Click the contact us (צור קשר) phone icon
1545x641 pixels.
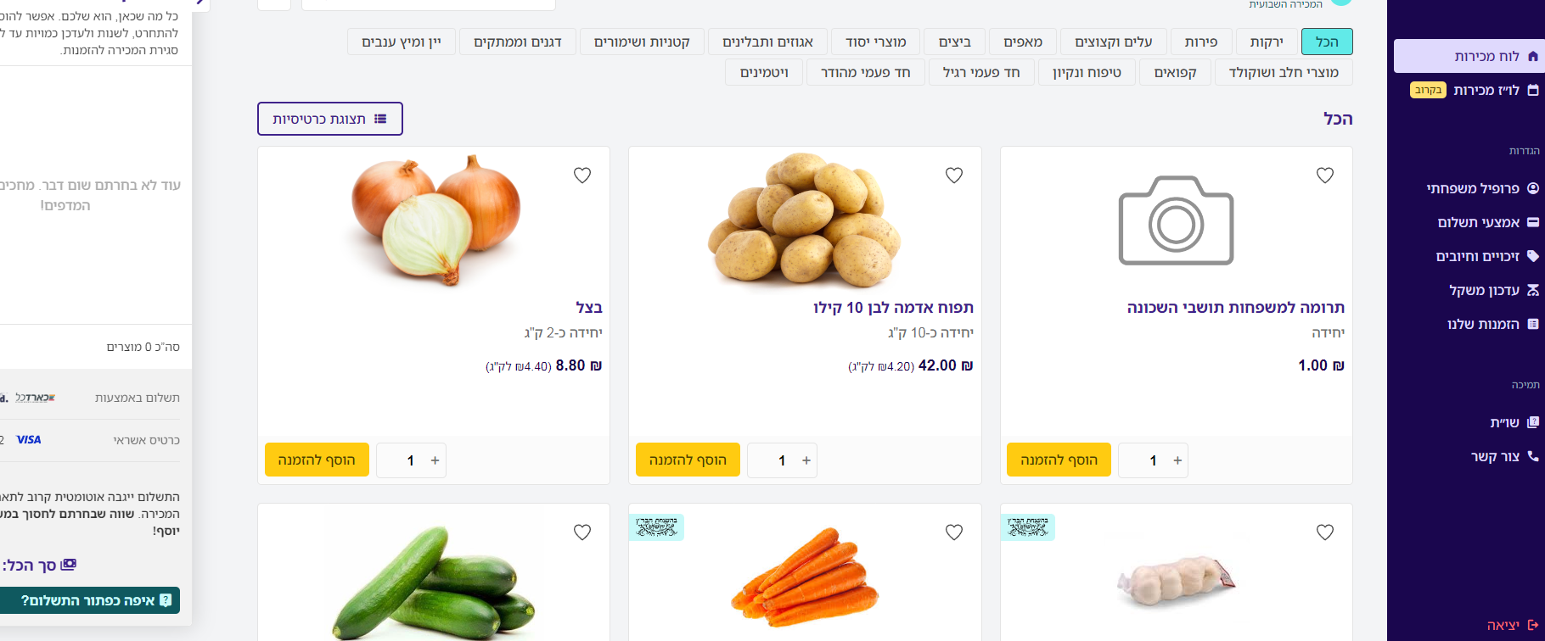pos(1532,456)
